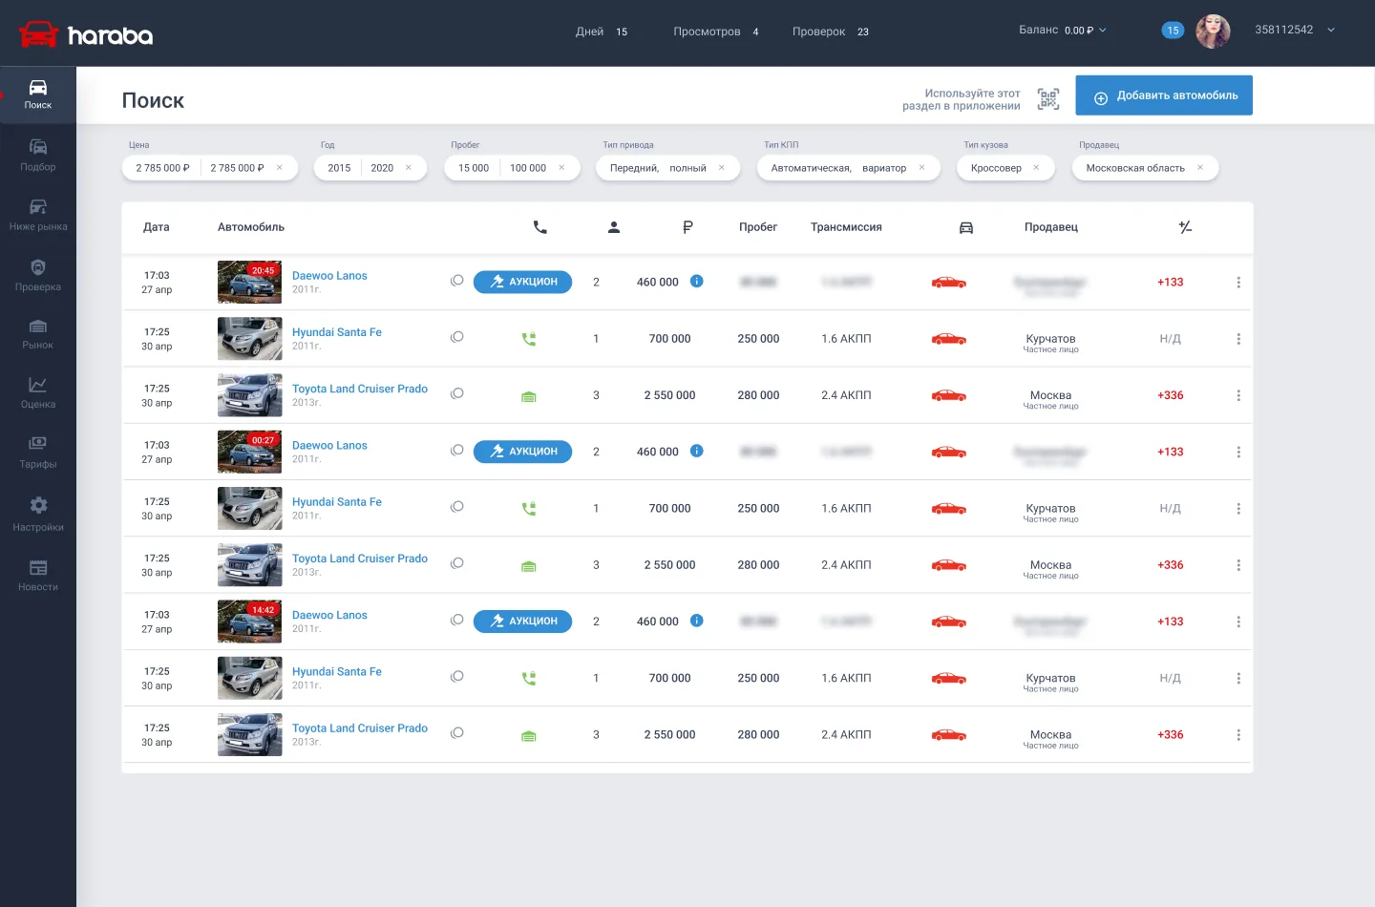Open the Новости sidebar icon

click(x=38, y=568)
